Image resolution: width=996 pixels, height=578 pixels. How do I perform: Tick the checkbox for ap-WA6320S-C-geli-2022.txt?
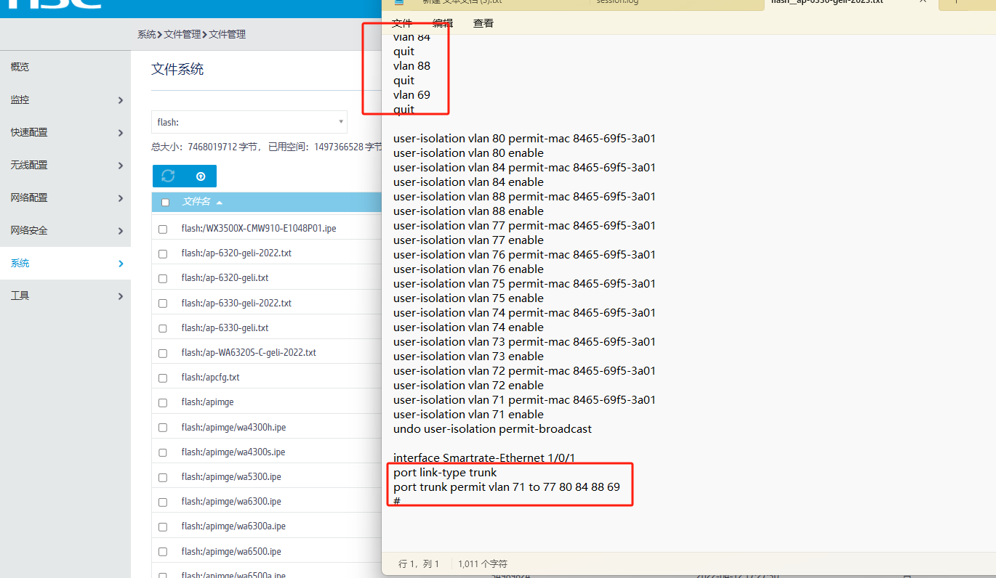point(163,353)
